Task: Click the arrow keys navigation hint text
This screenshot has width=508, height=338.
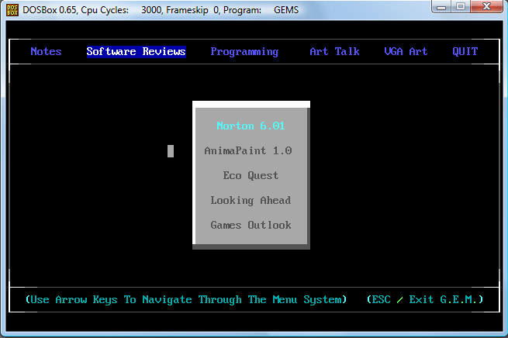Action: (183, 299)
